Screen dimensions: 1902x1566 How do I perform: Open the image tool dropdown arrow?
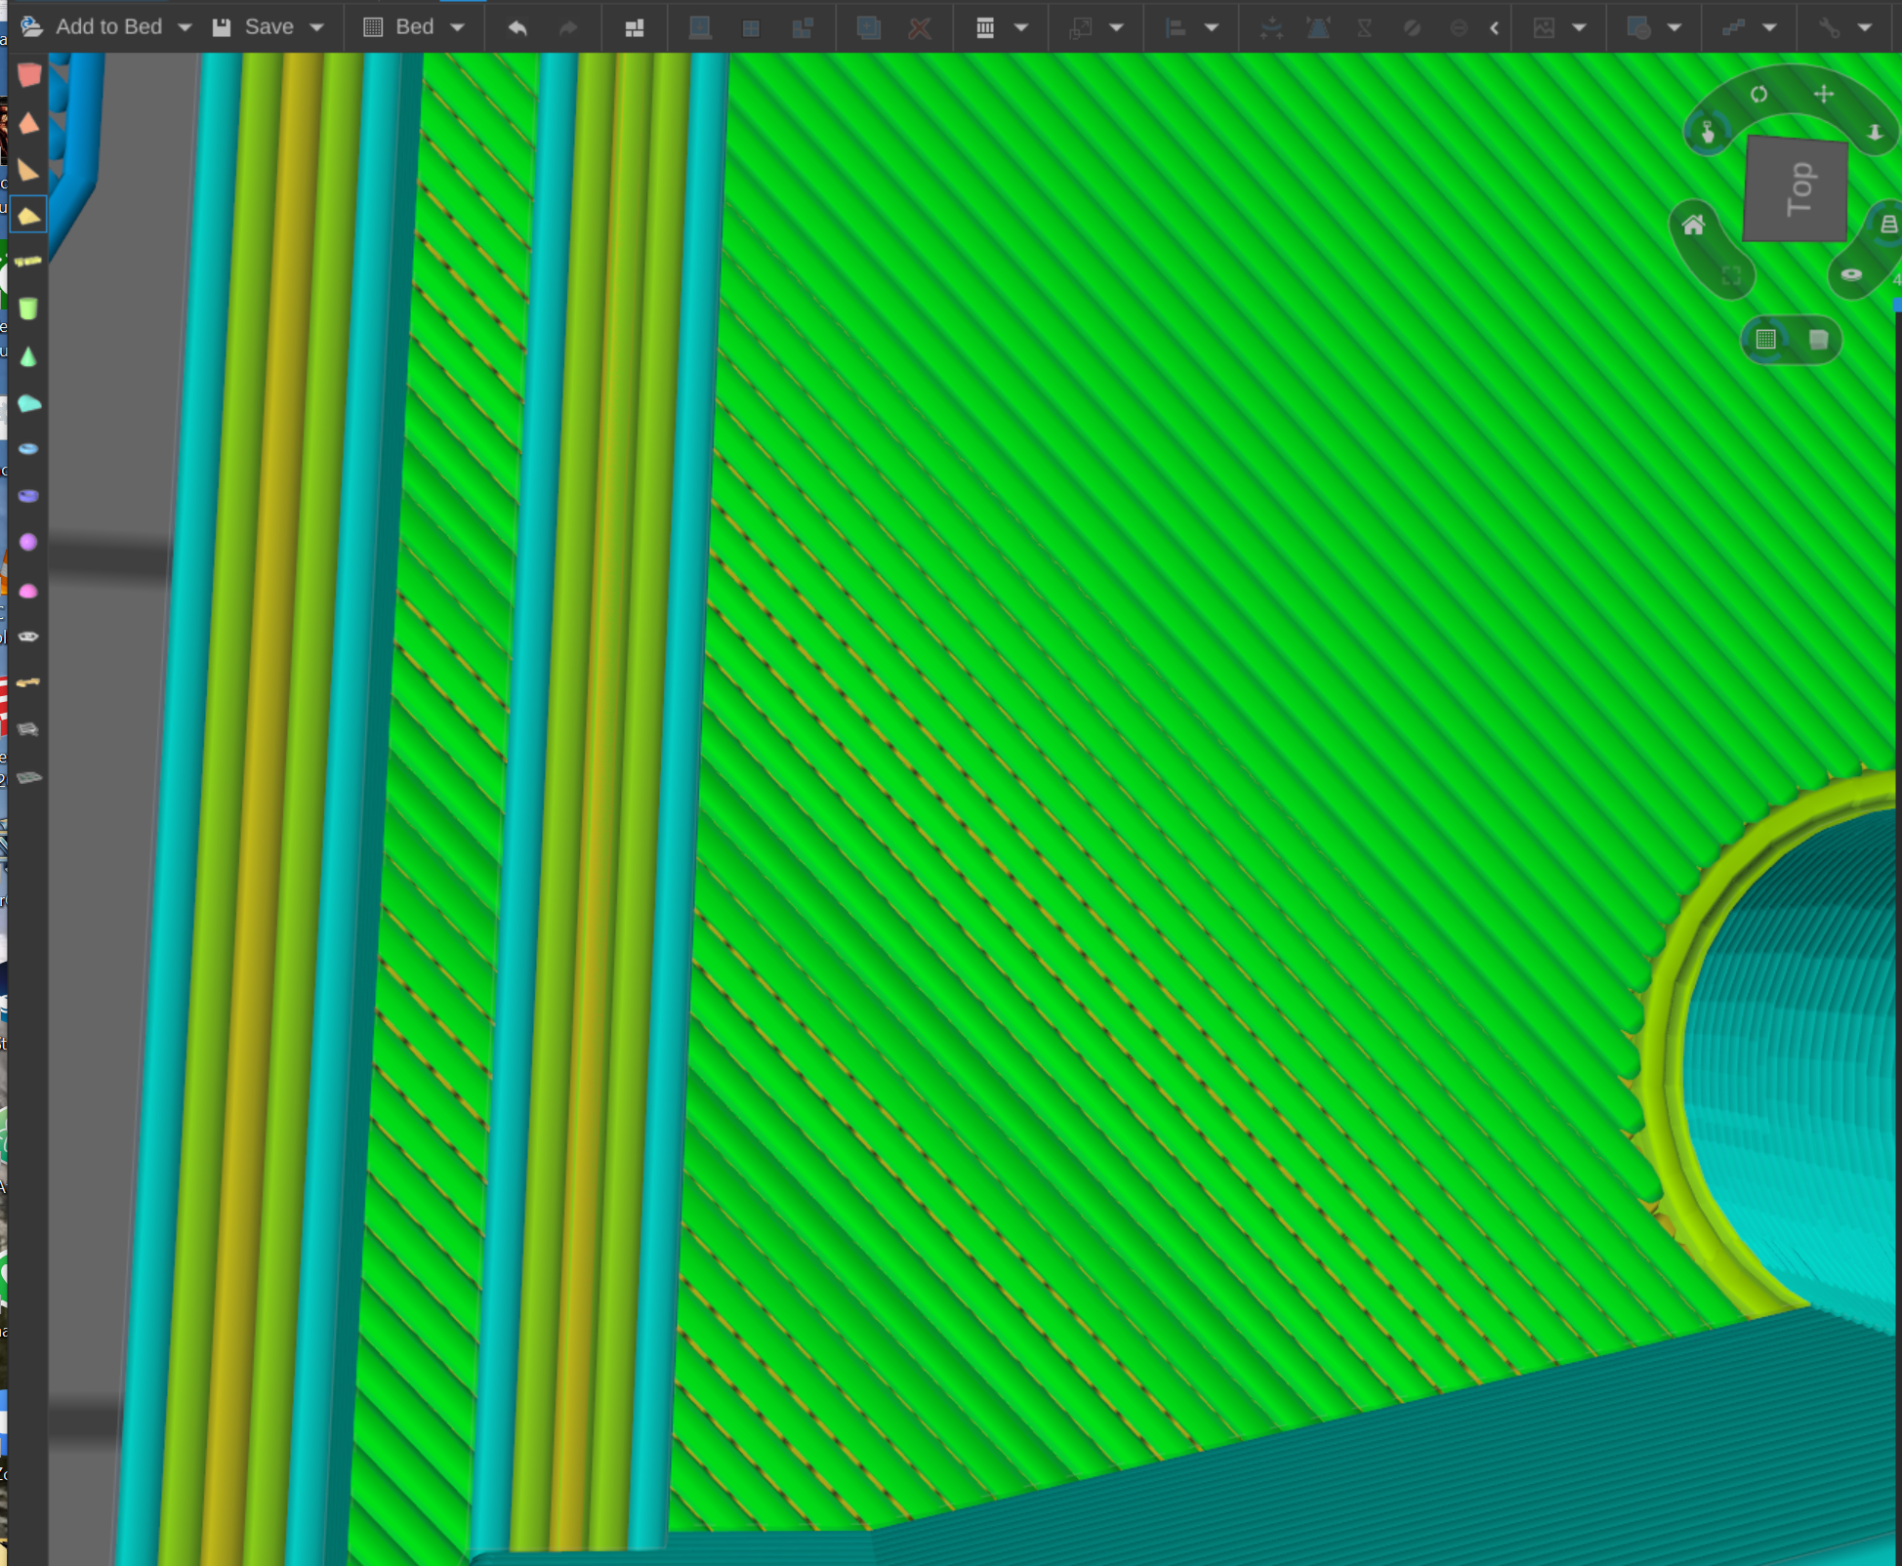click(x=1579, y=27)
